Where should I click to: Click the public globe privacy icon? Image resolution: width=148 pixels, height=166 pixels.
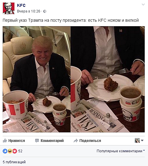(45, 11)
